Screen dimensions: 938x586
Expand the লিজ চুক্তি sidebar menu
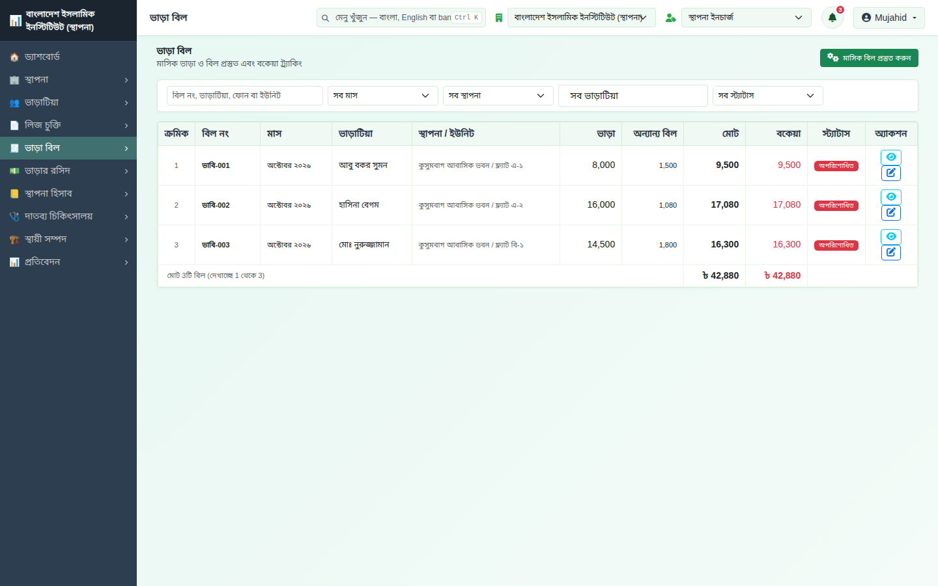(x=68, y=125)
